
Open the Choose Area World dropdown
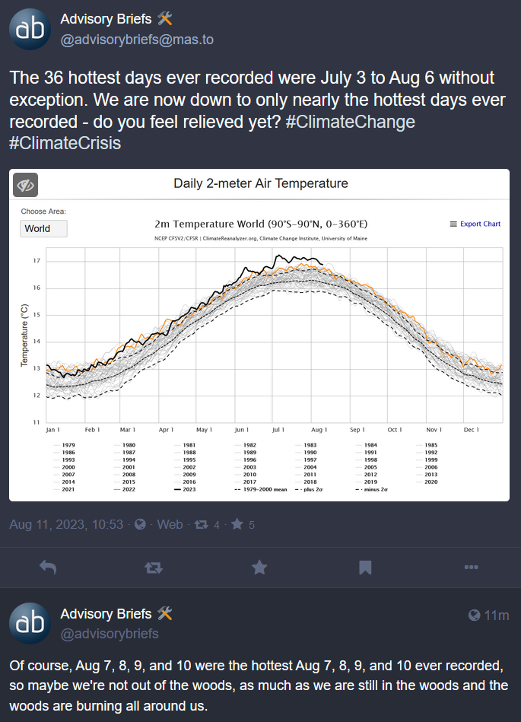point(43,228)
